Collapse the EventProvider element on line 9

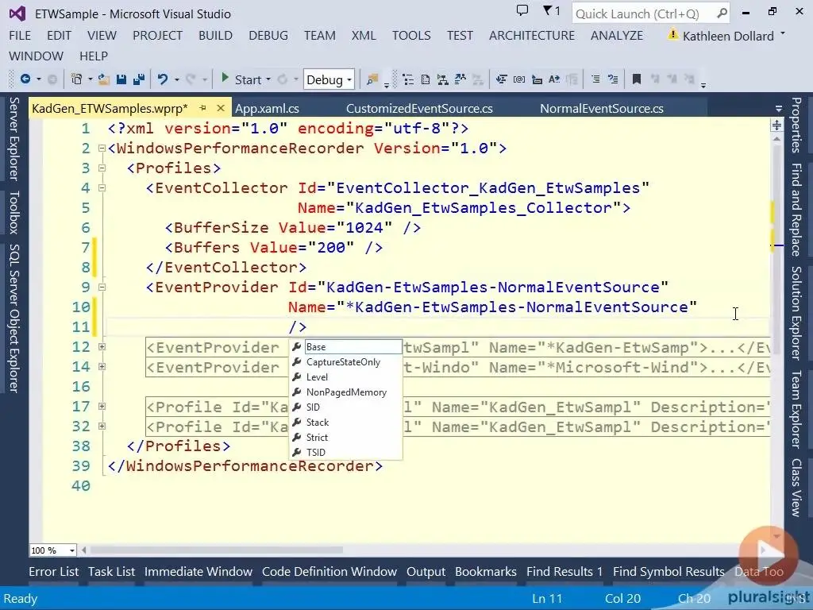point(102,287)
